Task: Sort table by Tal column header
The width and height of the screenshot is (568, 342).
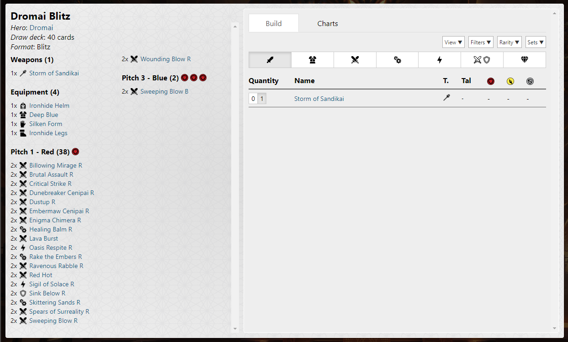Action: coord(466,81)
